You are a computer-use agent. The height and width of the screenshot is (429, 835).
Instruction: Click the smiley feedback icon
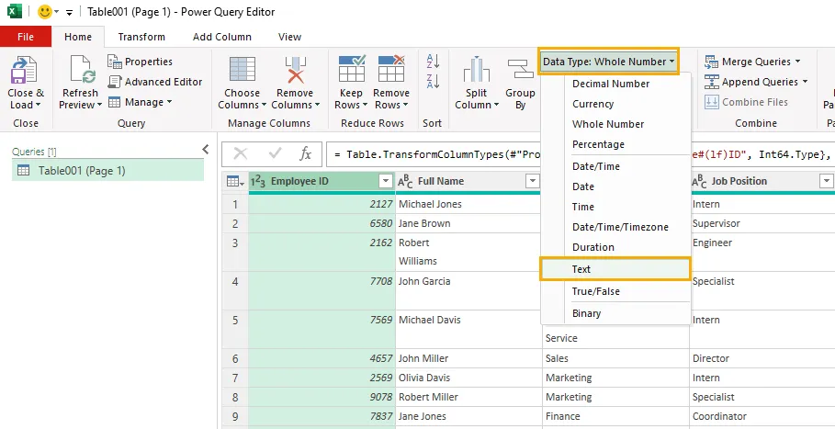coord(45,12)
